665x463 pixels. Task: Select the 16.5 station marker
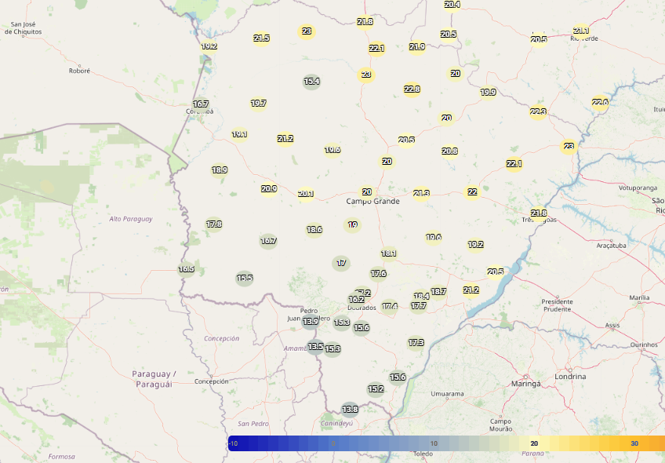click(186, 269)
